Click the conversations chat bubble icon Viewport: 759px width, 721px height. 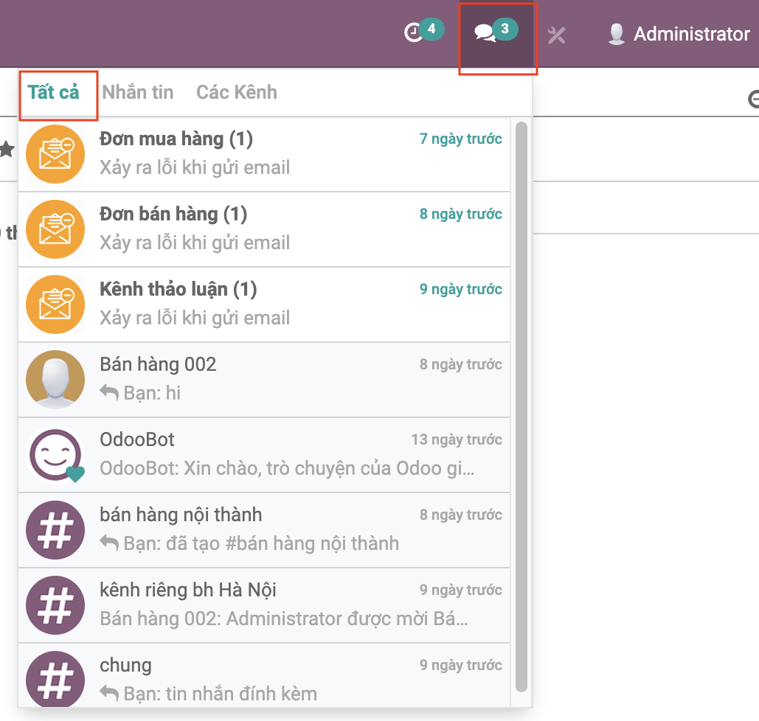(x=485, y=34)
